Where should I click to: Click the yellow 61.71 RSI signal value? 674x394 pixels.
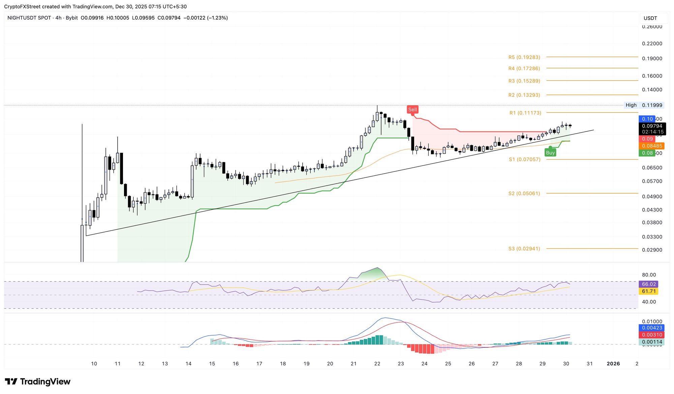pyautogui.click(x=648, y=291)
